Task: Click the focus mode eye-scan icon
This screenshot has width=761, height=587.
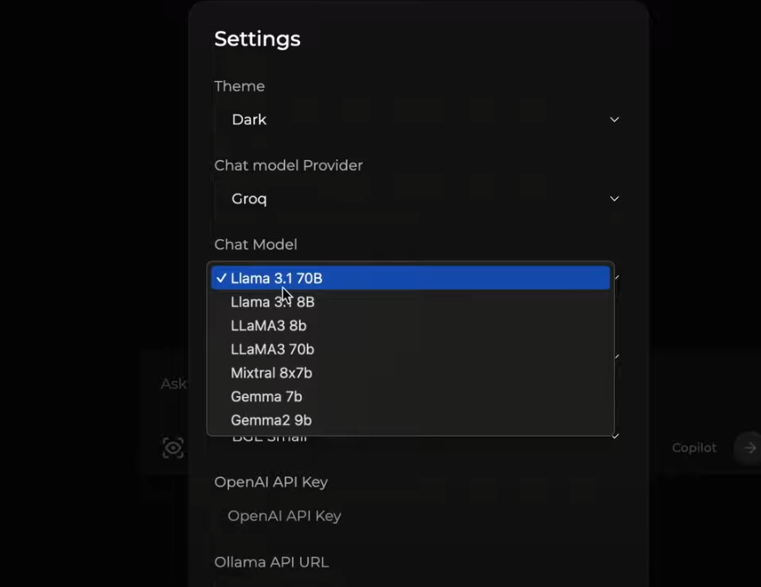Action: [173, 448]
